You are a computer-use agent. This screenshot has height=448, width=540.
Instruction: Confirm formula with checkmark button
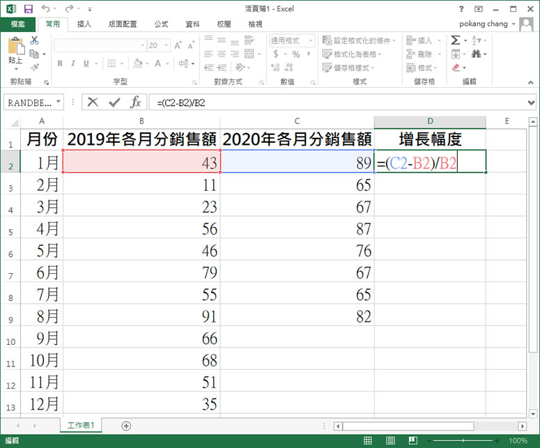[114, 102]
